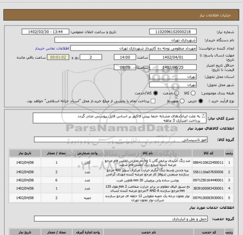Screen dimensions: 243x235
Task: Click the واحد شمارش column header
Action: [87, 153]
